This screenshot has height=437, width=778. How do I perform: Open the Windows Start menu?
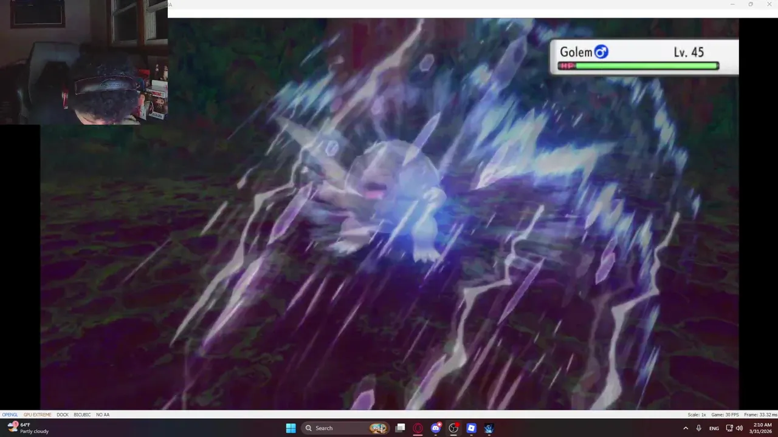click(291, 428)
